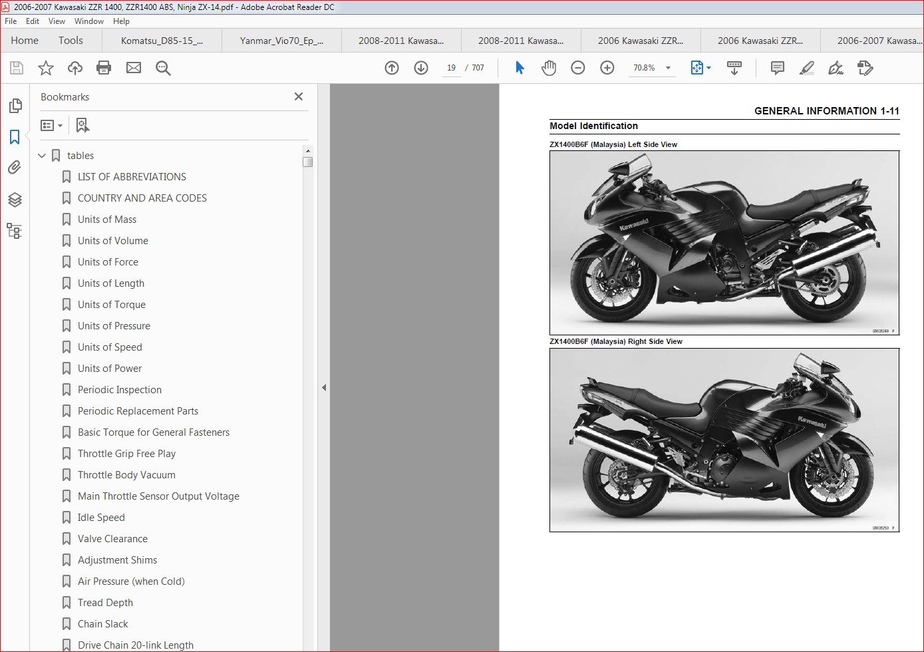
Task: Open Units of Speed bookmark
Action: [110, 347]
